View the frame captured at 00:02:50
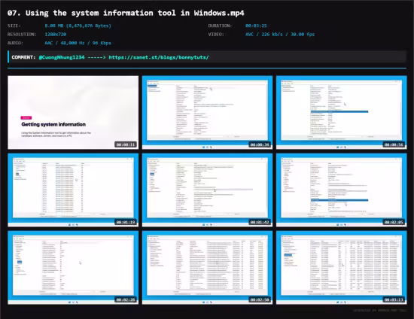This screenshot has height=319, width=414. 207,268
